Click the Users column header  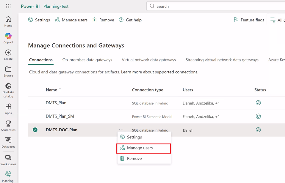pyautogui.click(x=188, y=90)
